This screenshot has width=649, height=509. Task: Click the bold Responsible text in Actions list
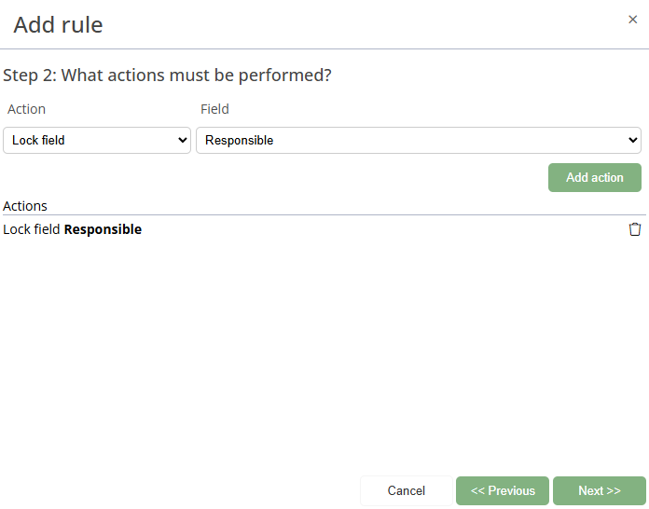pyautogui.click(x=103, y=229)
